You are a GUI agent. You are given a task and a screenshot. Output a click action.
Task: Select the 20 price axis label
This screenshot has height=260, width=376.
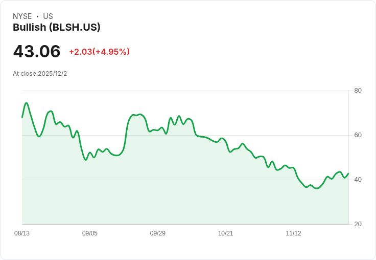click(358, 224)
